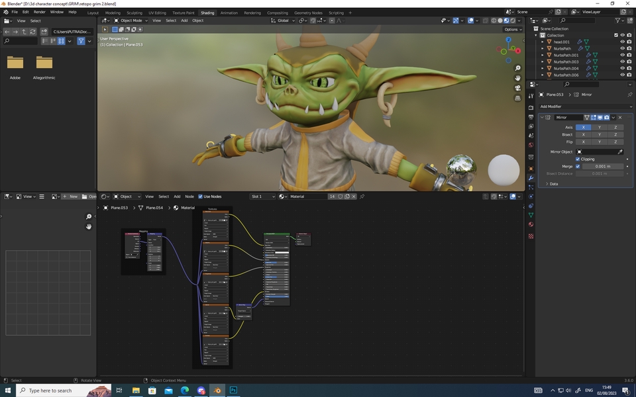Open the Object properties tab icon

click(x=531, y=169)
